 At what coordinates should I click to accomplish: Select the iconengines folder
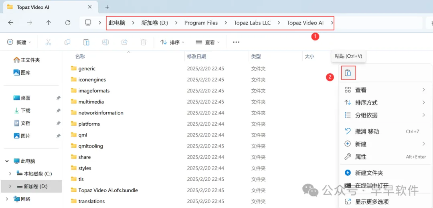click(92, 80)
